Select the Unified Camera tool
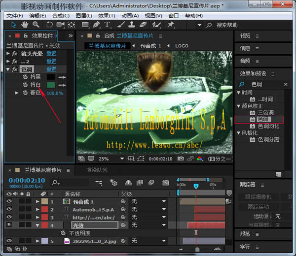The image size is (296, 256). 60,25
